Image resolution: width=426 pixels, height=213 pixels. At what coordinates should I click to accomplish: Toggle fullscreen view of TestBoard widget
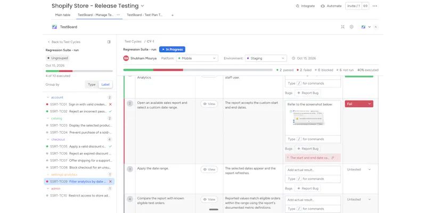point(342,27)
